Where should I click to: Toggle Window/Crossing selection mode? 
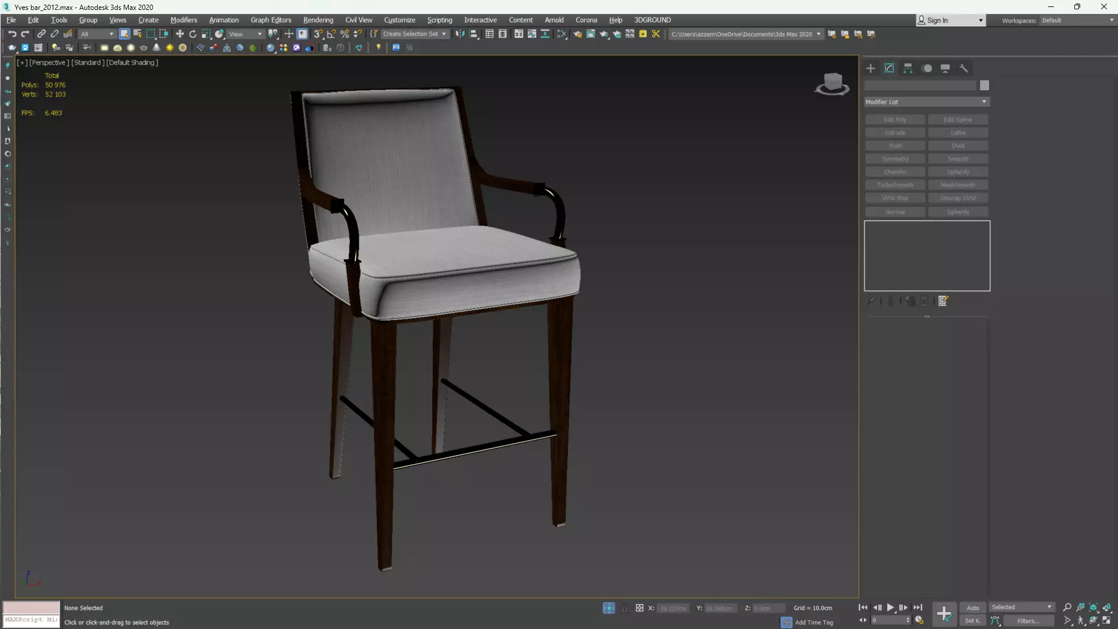pos(164,34)
